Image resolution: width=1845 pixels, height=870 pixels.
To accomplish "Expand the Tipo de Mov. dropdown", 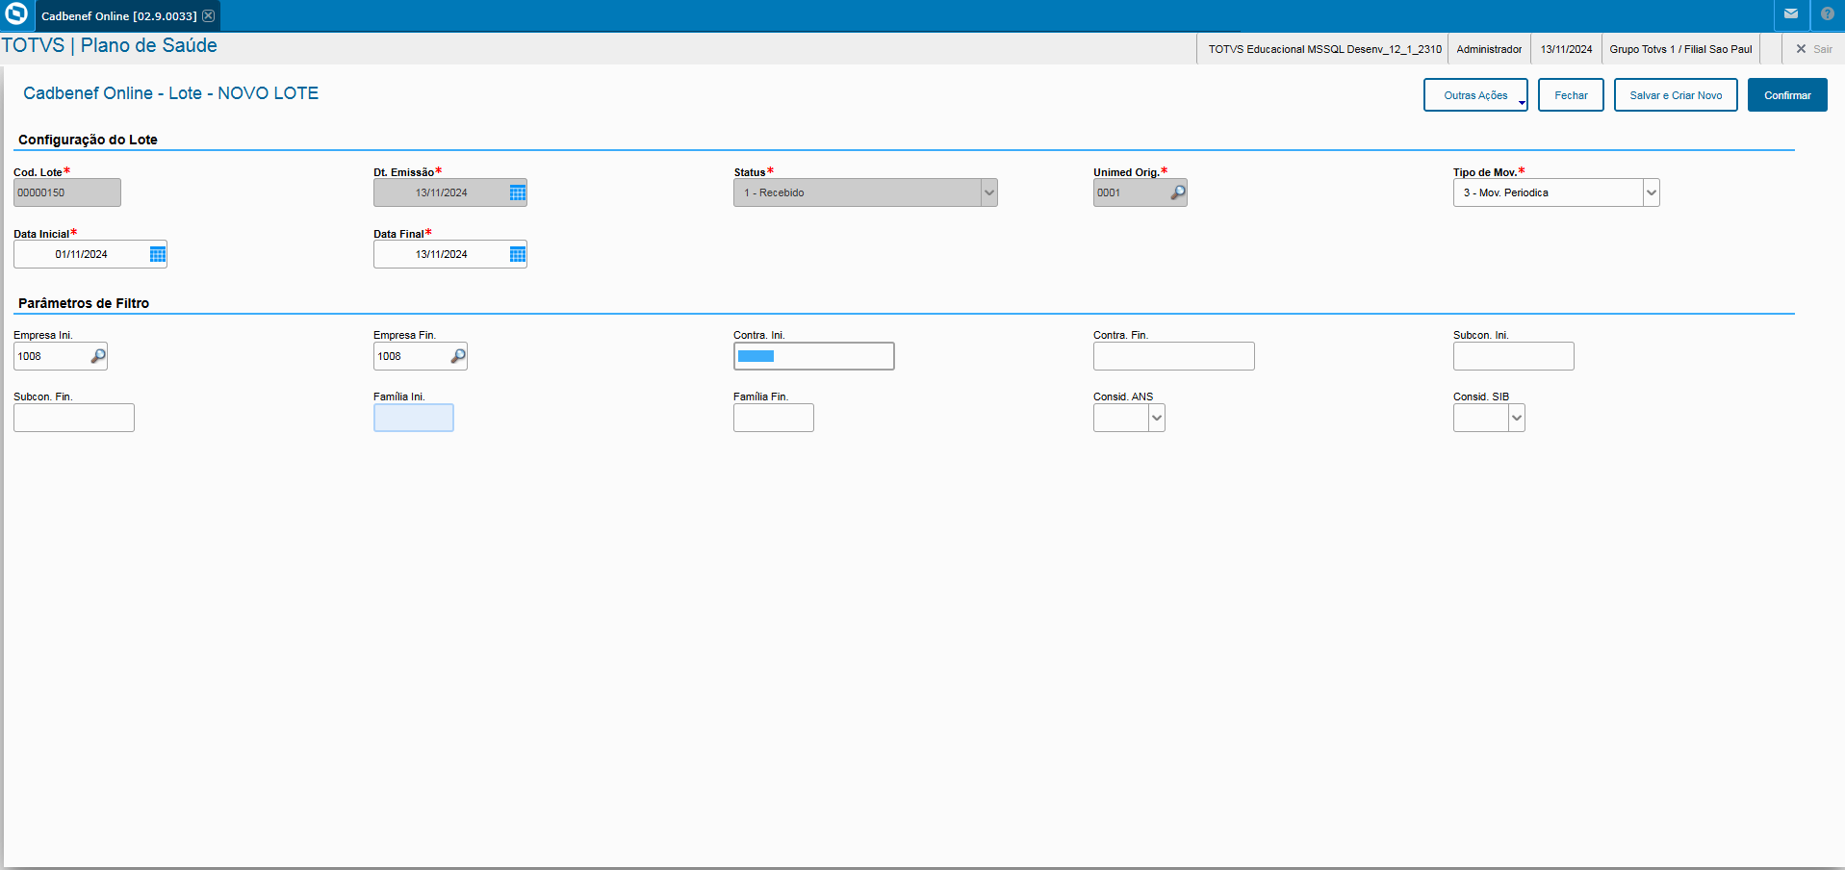I will pyautogui.click(x=1651, y=192).
